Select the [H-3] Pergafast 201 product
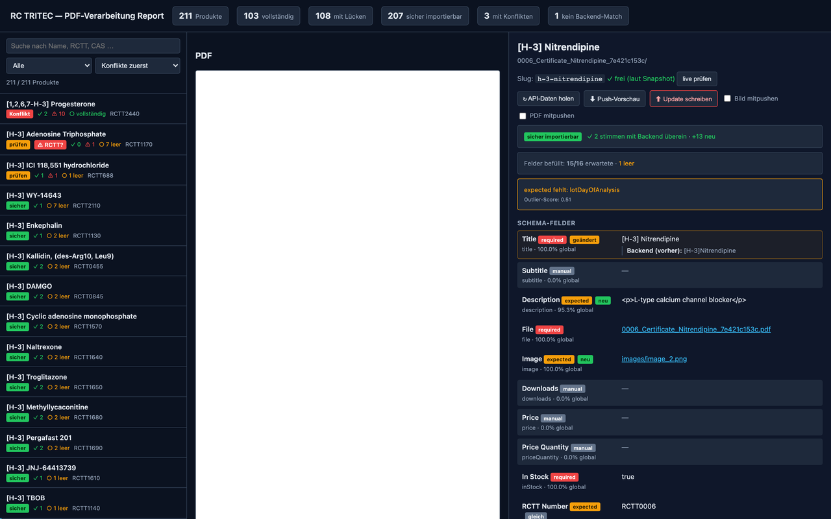The height and width of the screenshot is (519, 831). (93, 442)
